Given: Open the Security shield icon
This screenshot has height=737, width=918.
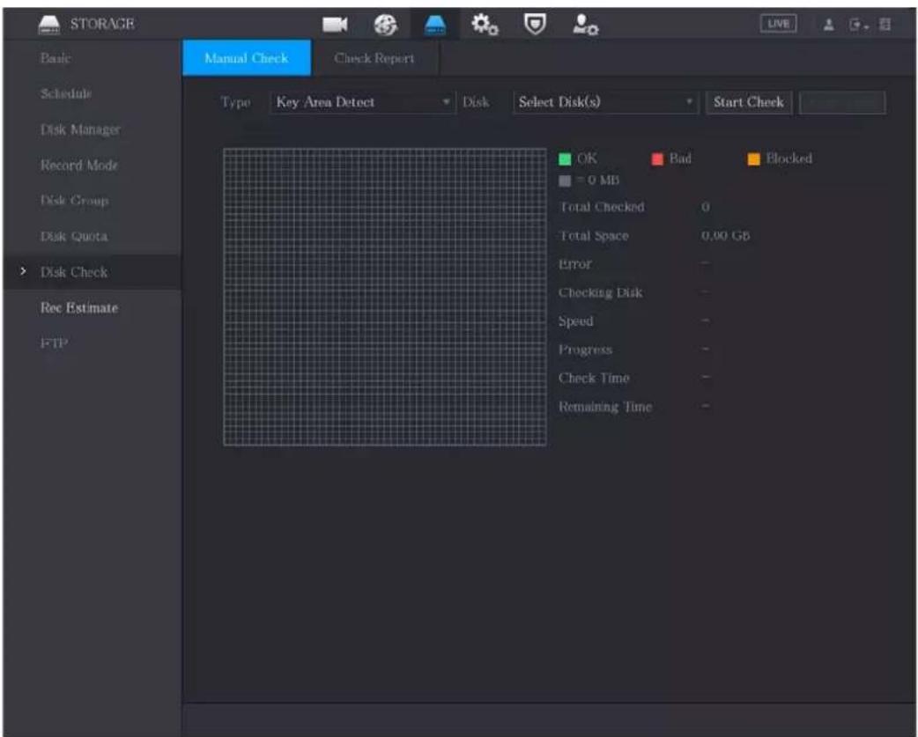Looking at the screenshot, I should click(535, 25).
